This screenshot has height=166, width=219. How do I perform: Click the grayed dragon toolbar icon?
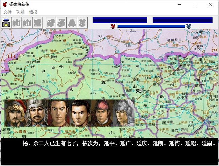(82, 23)
